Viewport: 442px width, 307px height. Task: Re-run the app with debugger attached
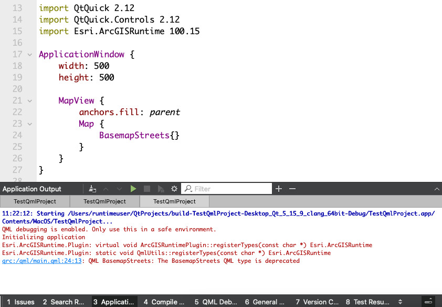(160, 188)
